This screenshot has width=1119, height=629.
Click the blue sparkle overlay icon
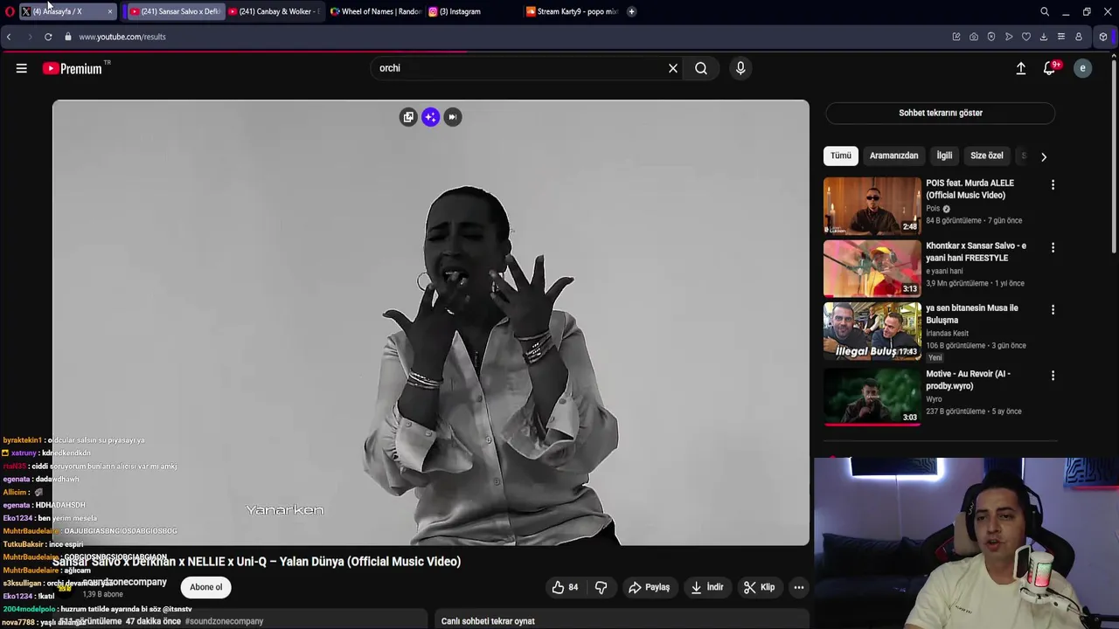(430, 117)
